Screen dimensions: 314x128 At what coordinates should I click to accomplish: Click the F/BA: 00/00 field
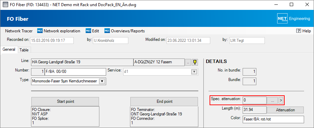point(75,72)
